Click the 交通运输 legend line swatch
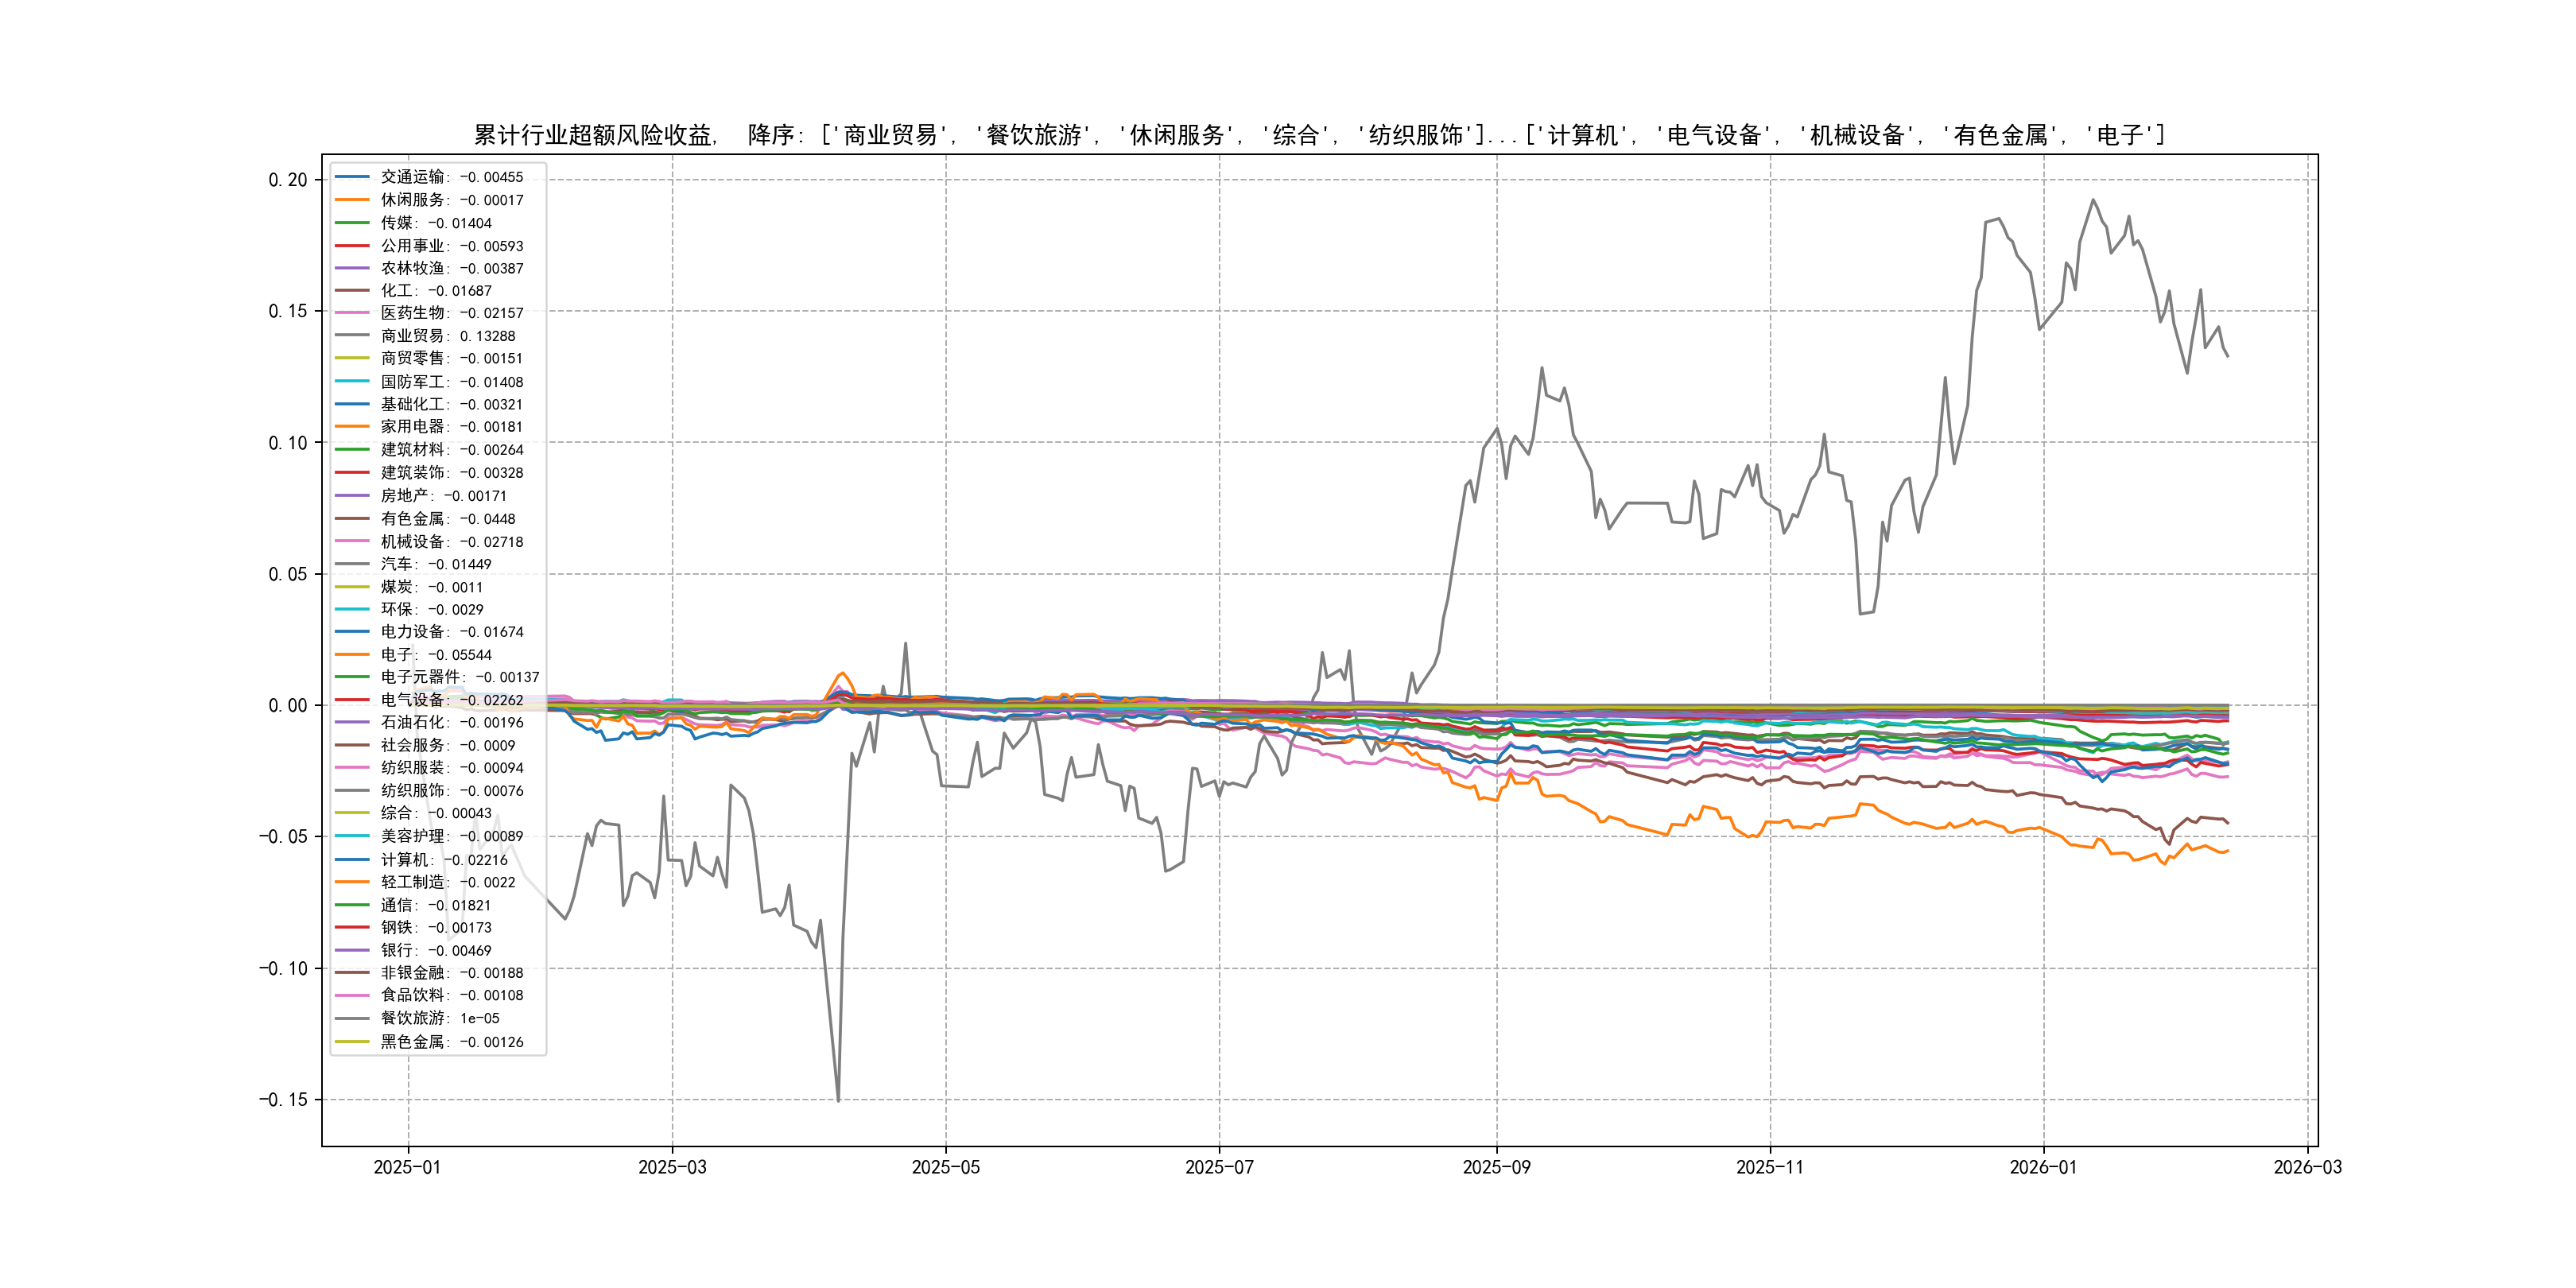 [352, 177]
